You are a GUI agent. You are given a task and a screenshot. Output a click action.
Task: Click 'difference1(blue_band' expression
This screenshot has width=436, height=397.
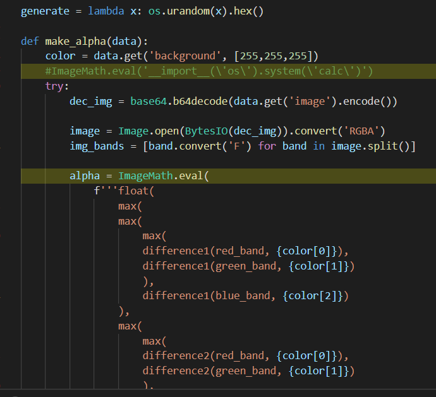click(x=206, y=296)
